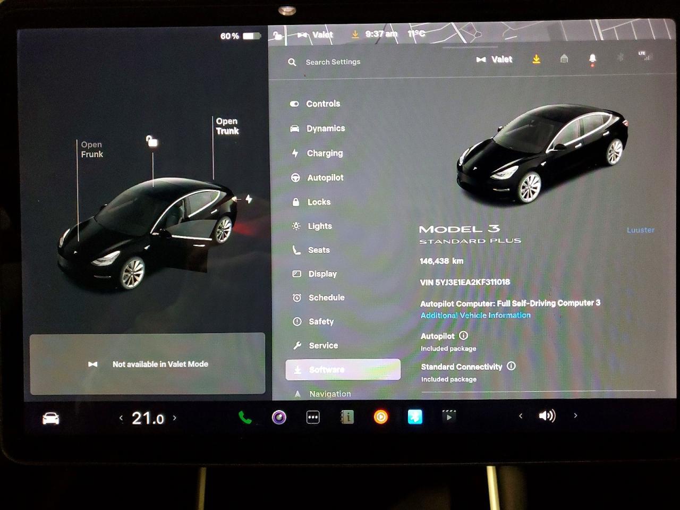This screenshot has height=510, width=680.
Task: Open the Safety settings menu
Action: coord(313,321)
